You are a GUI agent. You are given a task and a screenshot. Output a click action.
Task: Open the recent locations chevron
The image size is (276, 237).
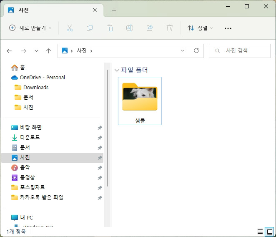click(x=36, y=51)
